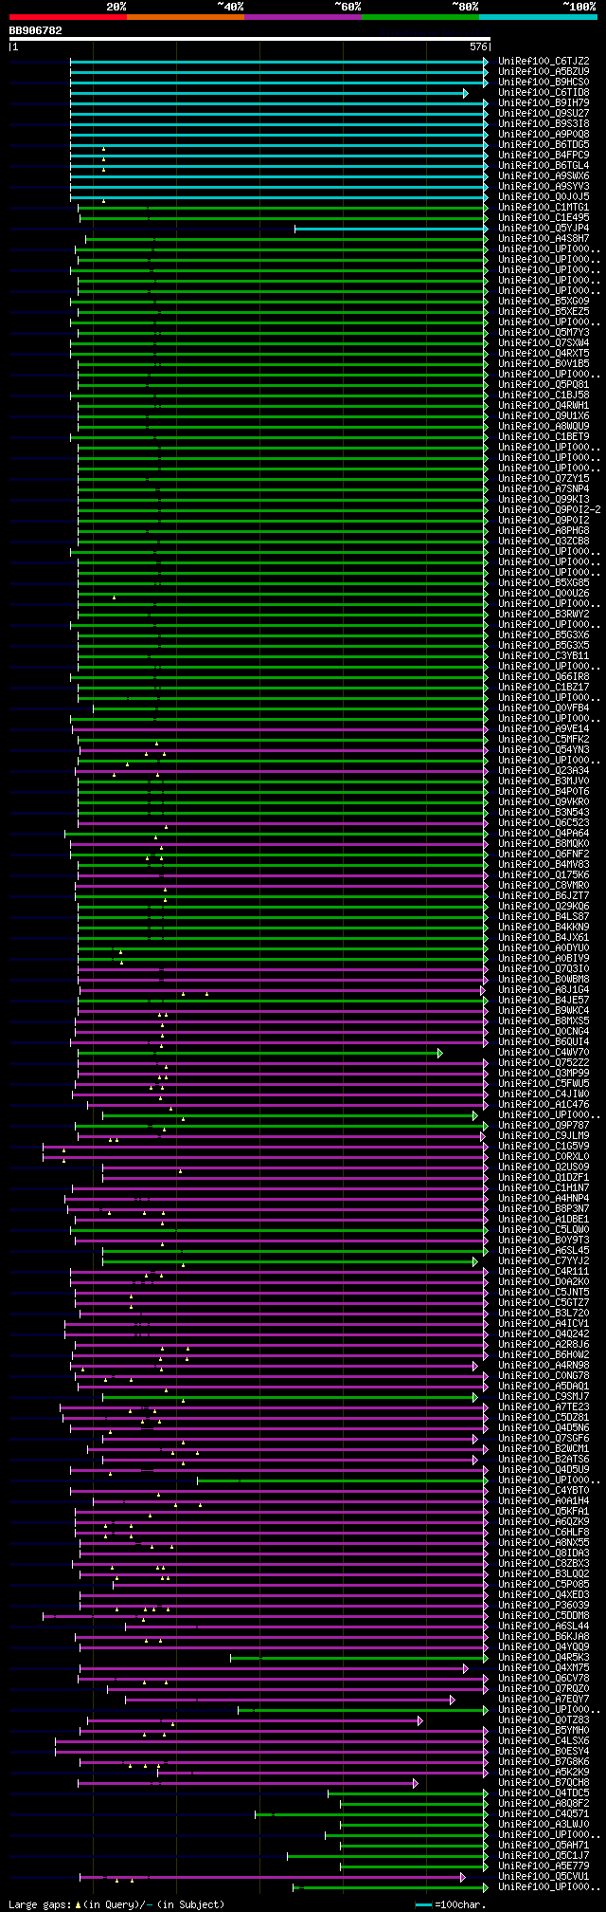Select the label UniRef100_Q9P787
Screen dimensions: 606x1912
(544, 1126)
